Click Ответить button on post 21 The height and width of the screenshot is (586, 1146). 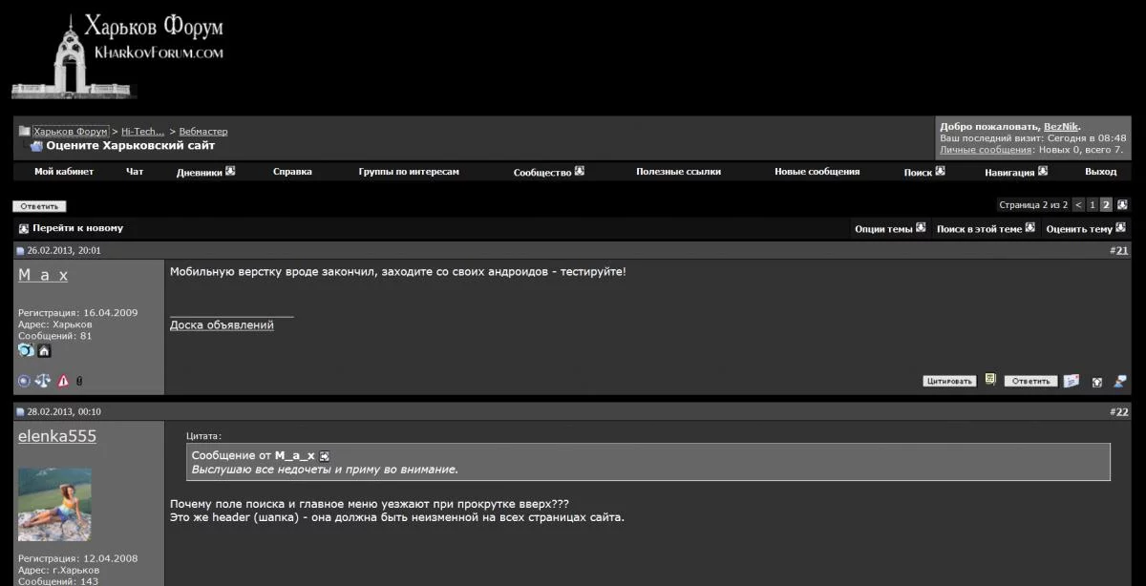[1030, 381]
